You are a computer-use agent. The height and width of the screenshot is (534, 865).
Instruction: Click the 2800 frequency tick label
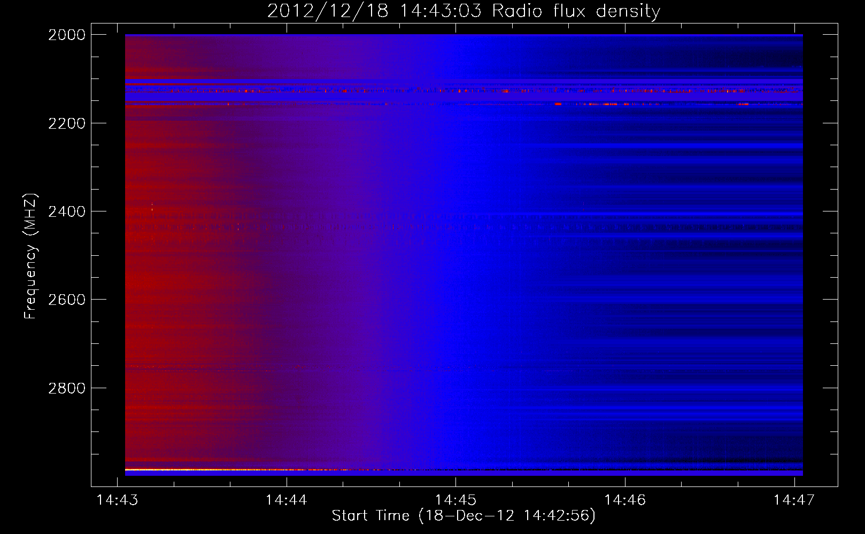67,388
